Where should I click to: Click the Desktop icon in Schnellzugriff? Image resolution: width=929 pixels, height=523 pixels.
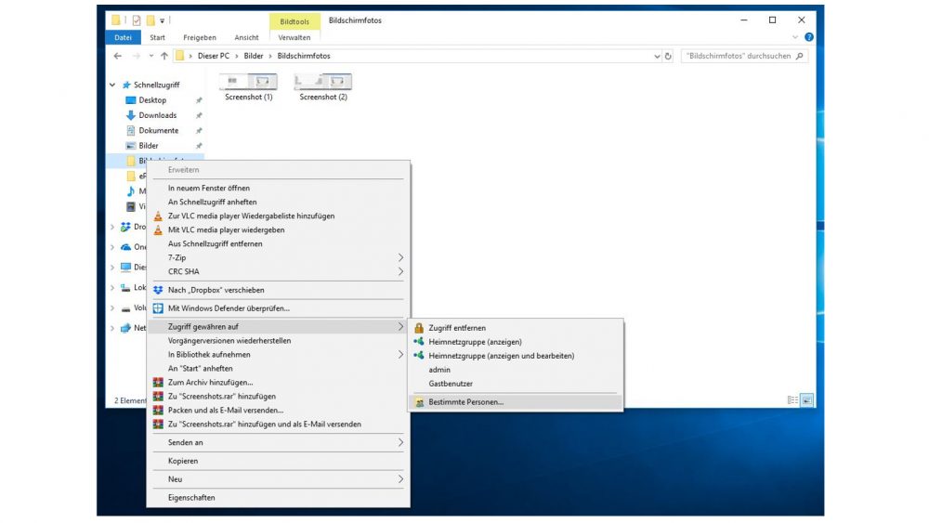131,100
